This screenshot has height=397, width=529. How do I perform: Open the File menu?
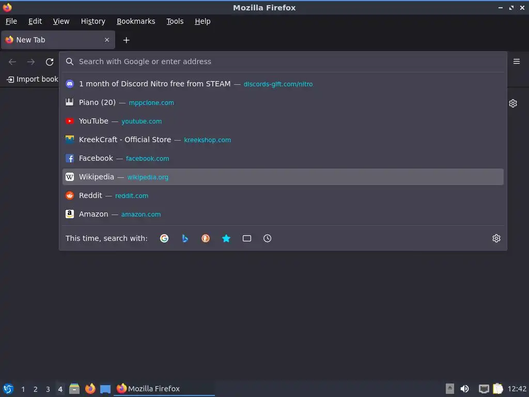[11, 21]
